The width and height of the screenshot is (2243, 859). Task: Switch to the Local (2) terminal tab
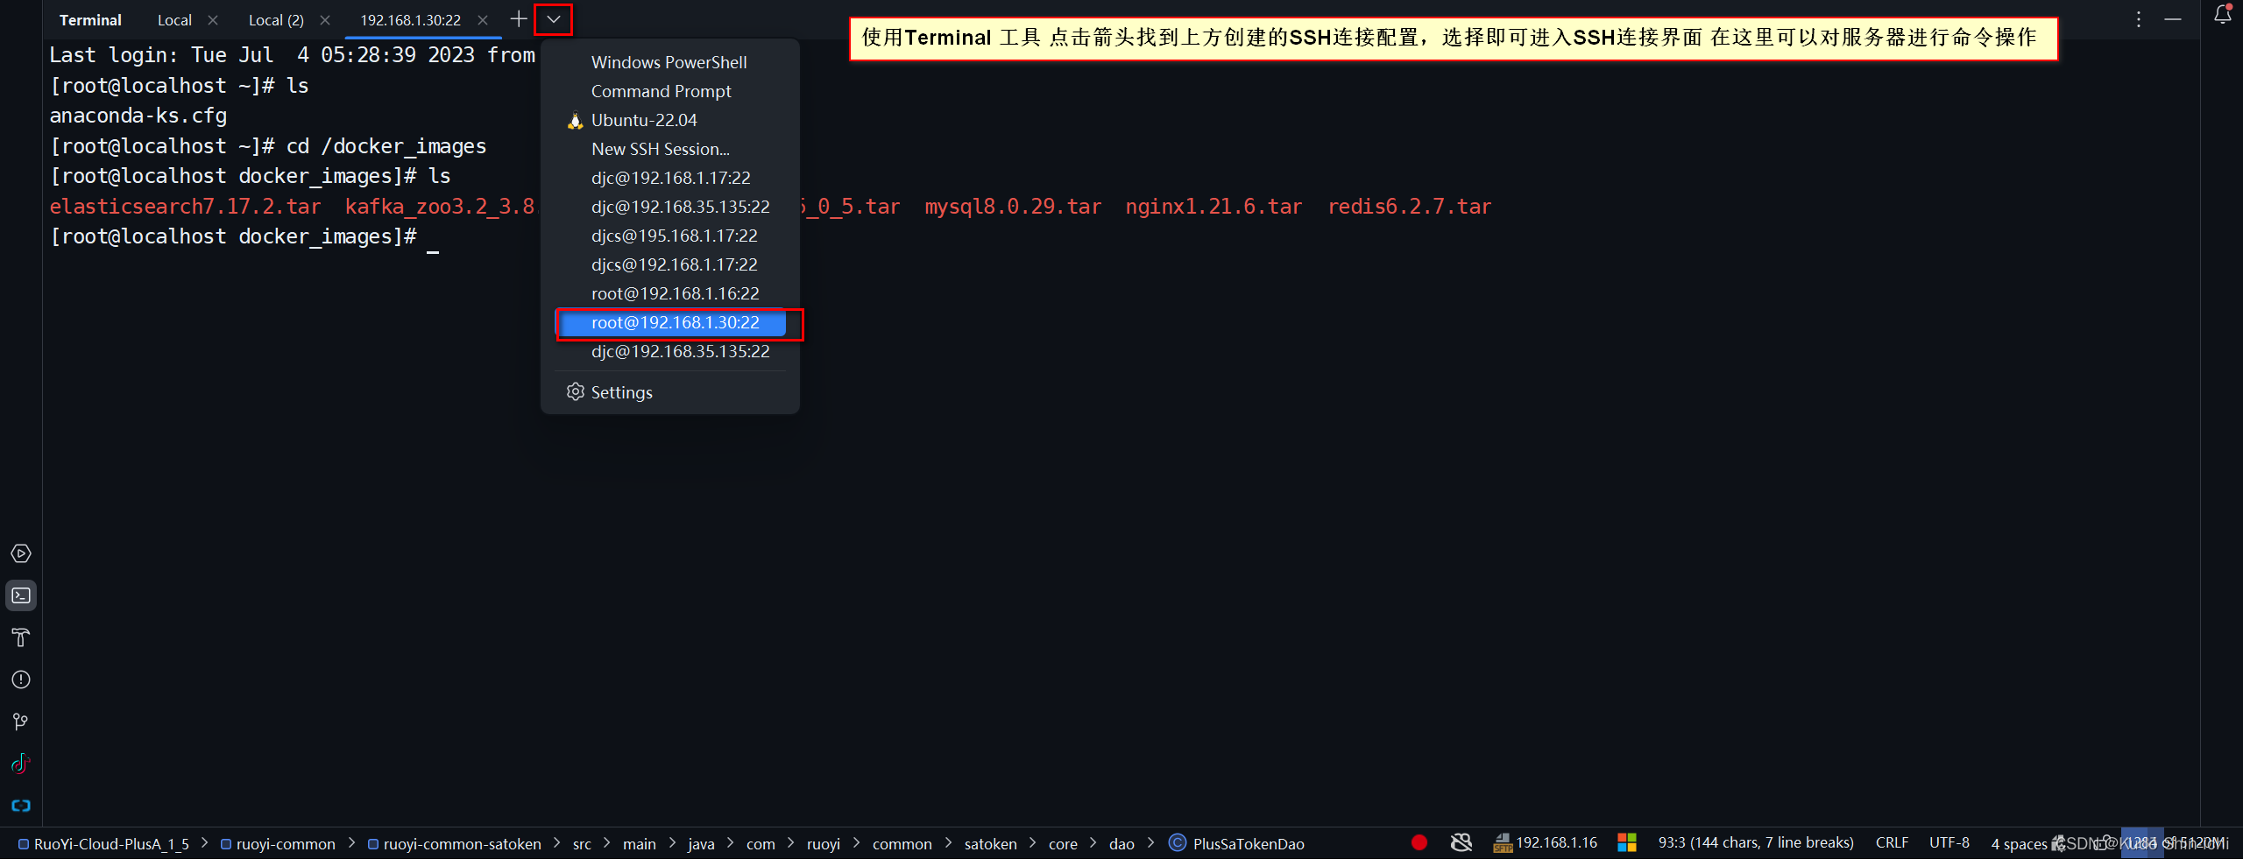tap(276, 20)
